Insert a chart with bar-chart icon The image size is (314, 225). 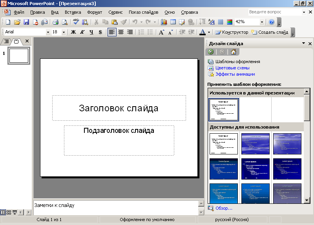point(164,22)
